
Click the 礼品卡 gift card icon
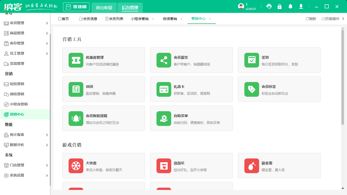point(164,89)
